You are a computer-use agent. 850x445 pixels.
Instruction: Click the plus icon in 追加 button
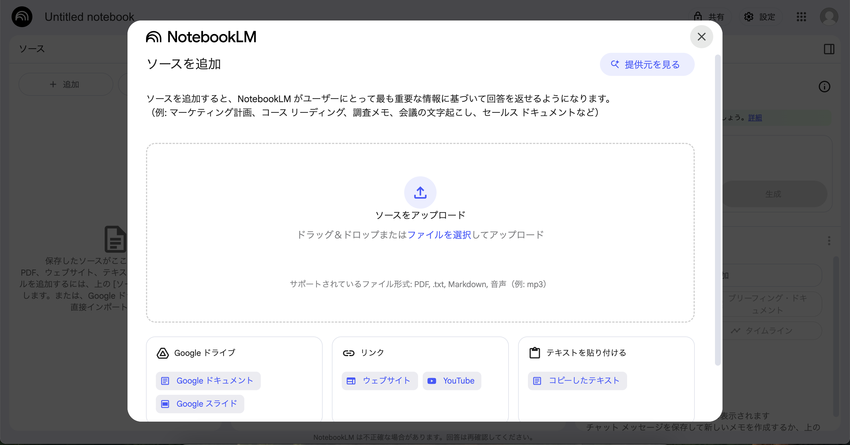53,84
